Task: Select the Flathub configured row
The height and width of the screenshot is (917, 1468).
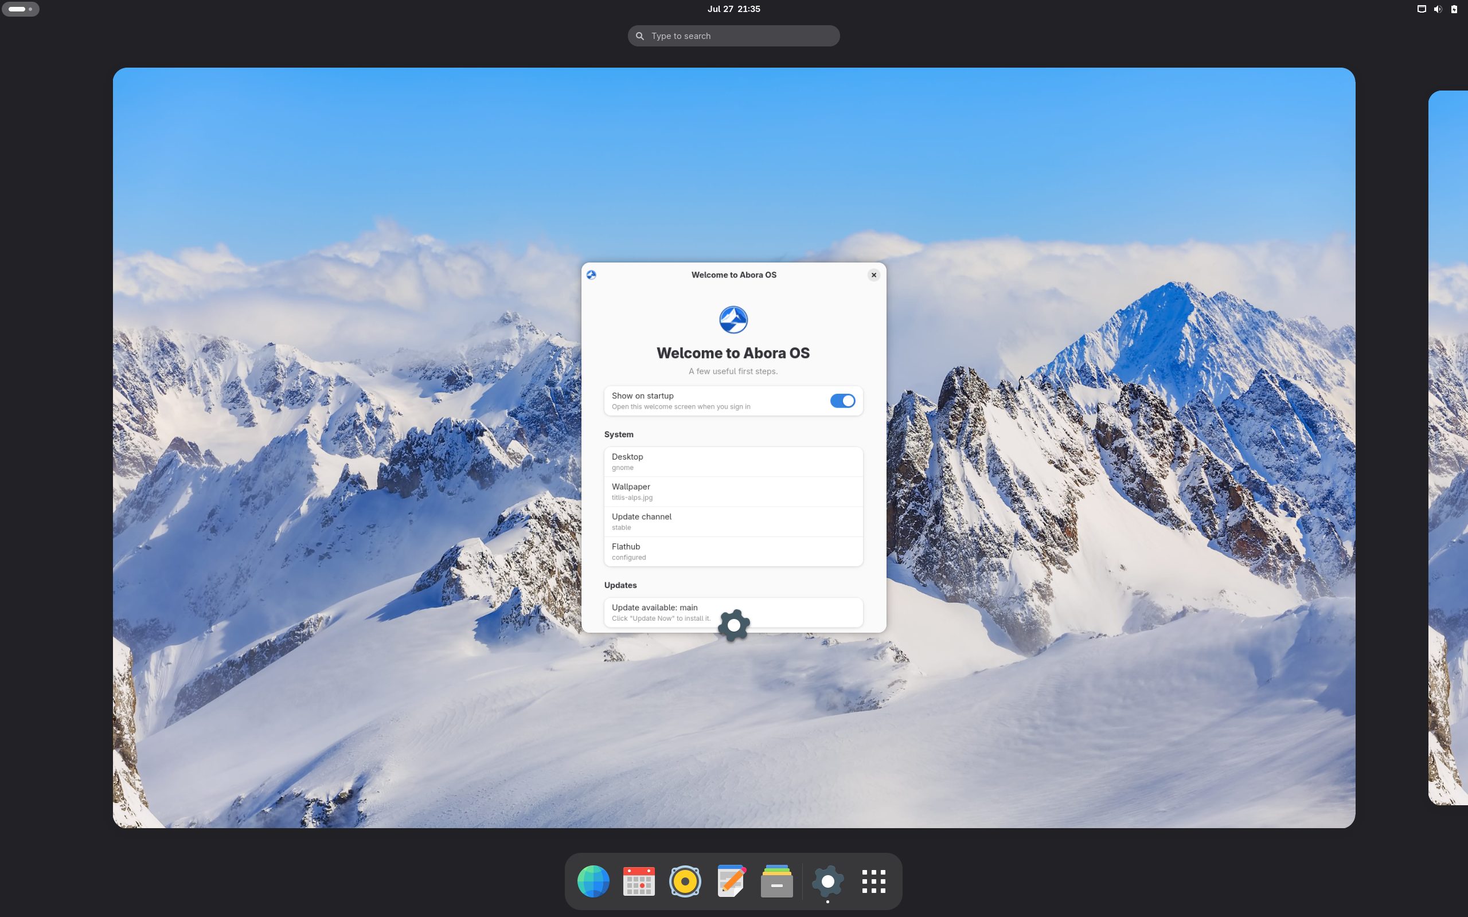Action: click(733, 551)
